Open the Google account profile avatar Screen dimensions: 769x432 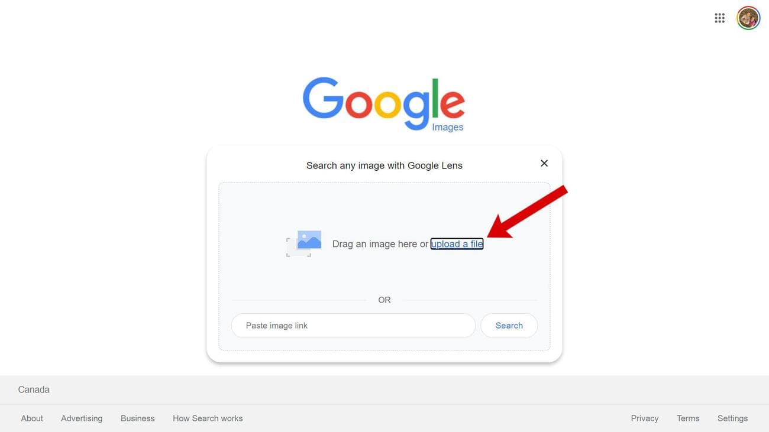(748, 18)
